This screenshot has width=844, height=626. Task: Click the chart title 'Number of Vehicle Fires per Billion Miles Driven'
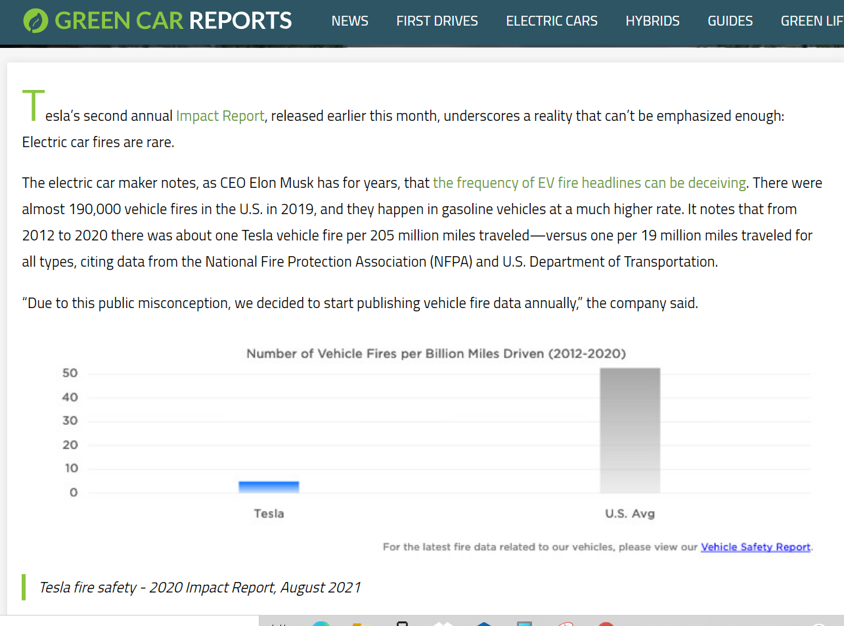coord(436,353)
